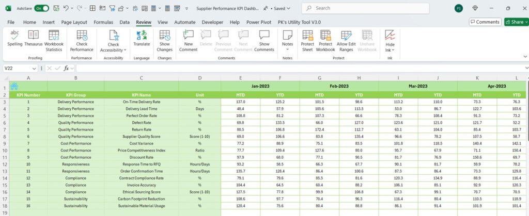
Task: Run the Spelling check
Action: (14, 38)
